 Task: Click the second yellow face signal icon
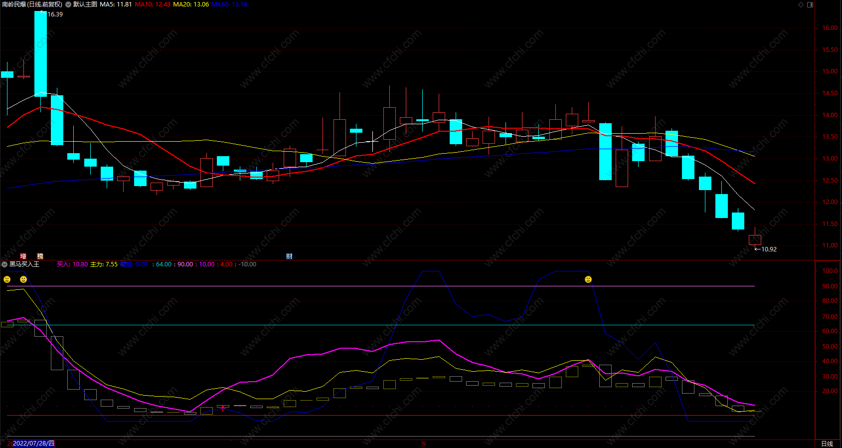click(x=23, y=279)
